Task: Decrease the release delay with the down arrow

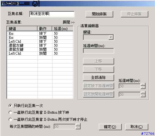Action: click(x=143, y=96)
